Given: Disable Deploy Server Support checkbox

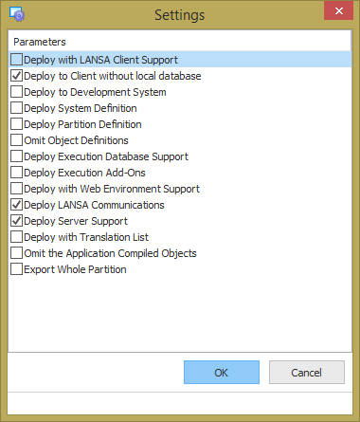Looking at the screenshot, I should coord(16,220).
